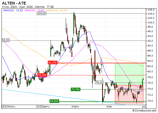
Task: Click the MMA(50) value 73,87
Action: point(41,10)
